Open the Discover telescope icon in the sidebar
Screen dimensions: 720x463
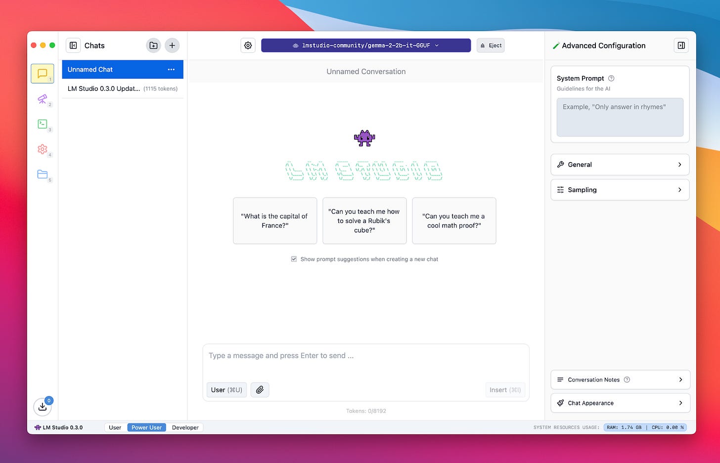[x=43, y=99]
